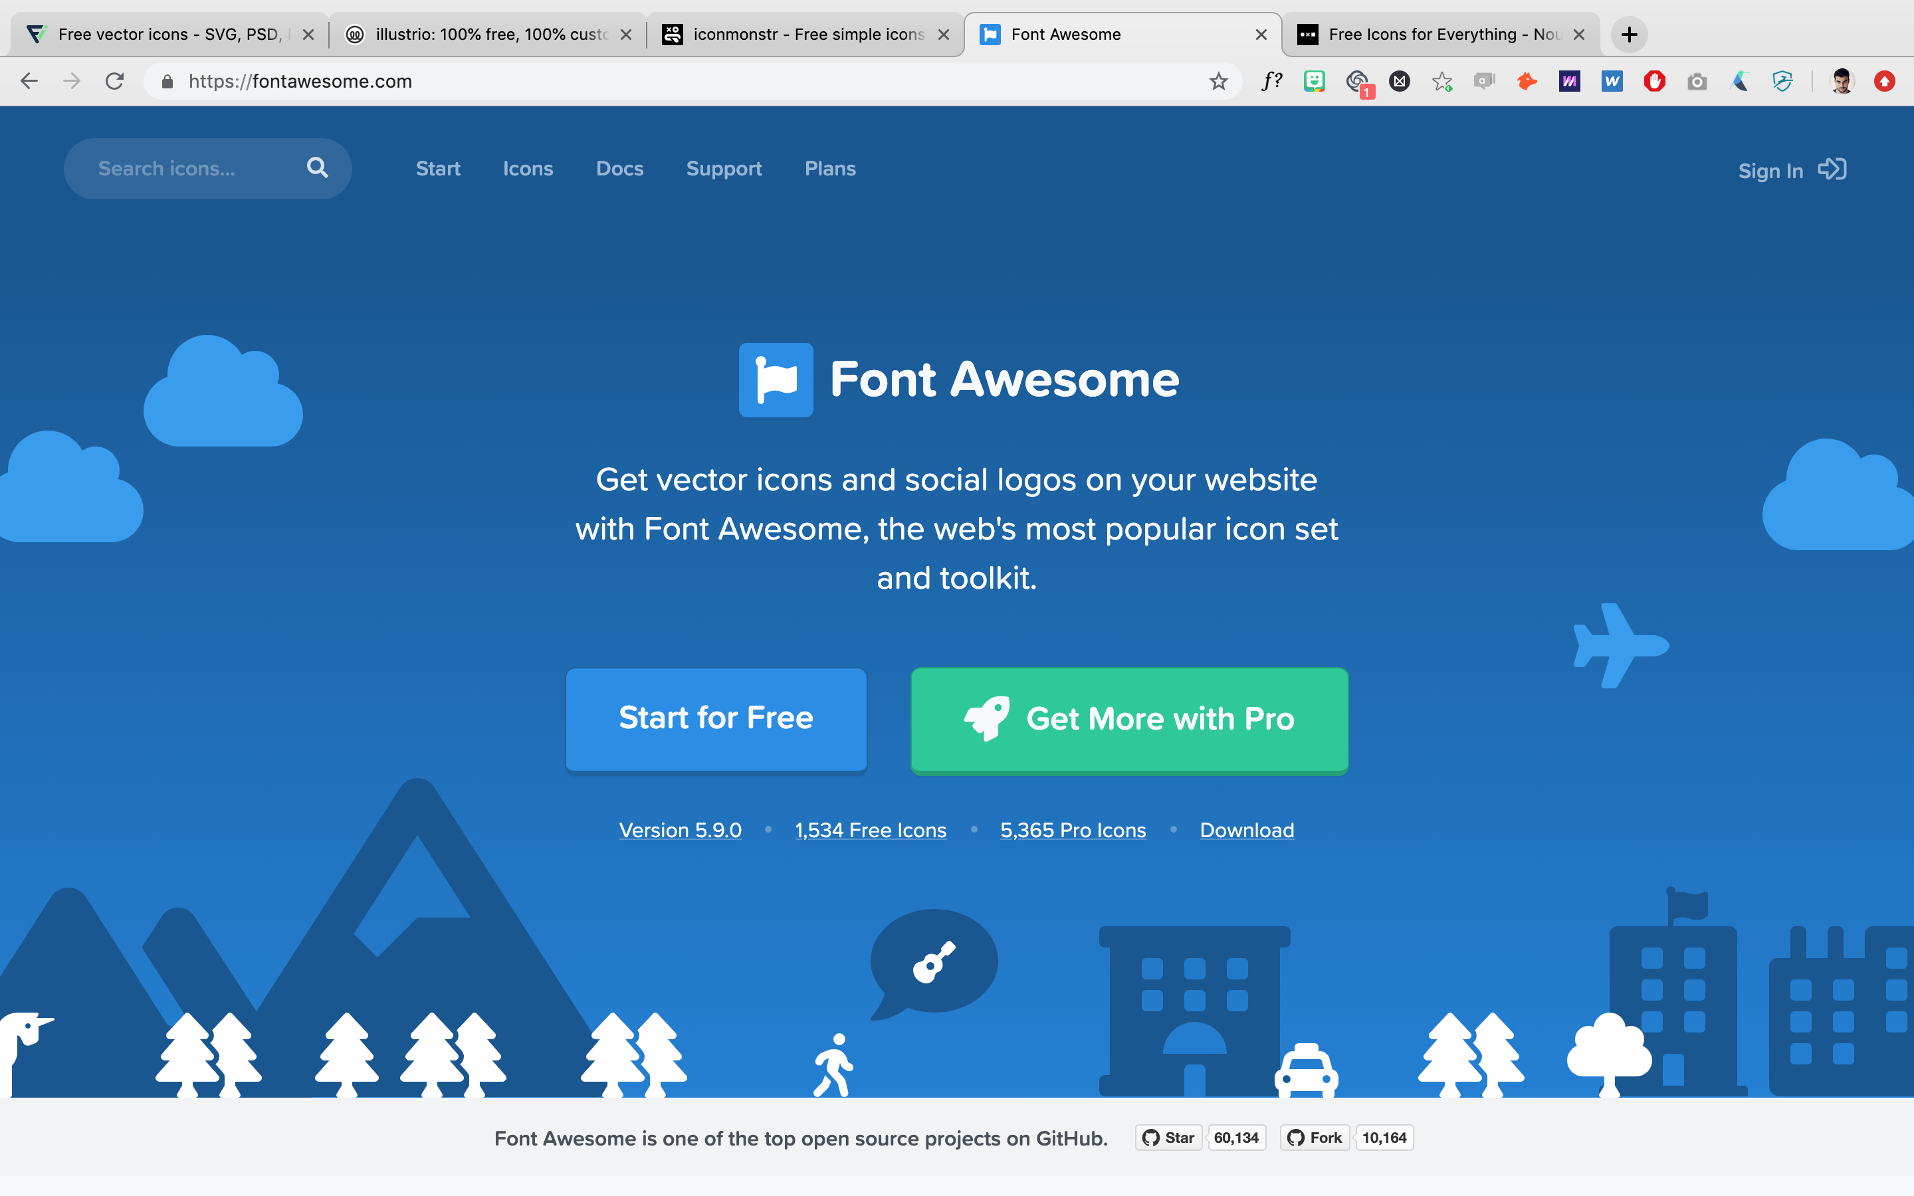Open the purple M extension
This screenshot has width=1914, height=1196.
[x=1569, y=82]
